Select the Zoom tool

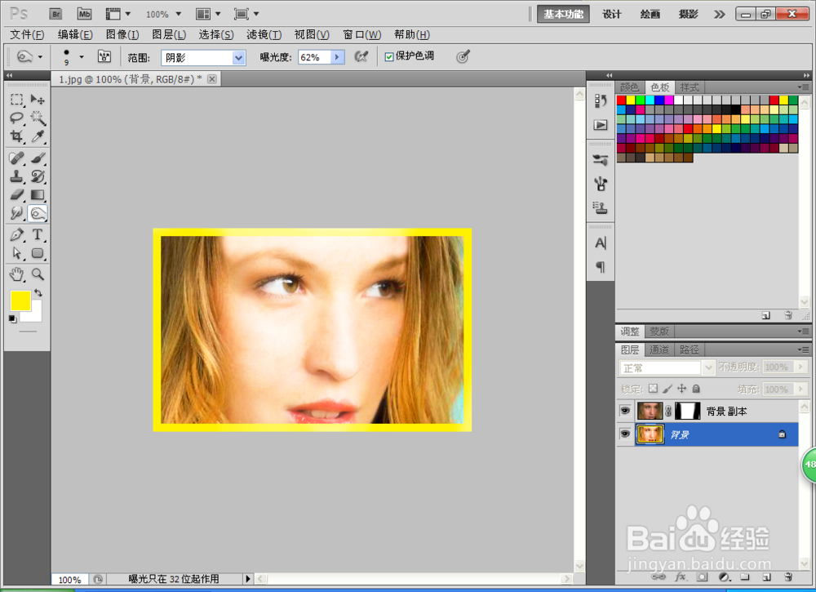tap(38, 274)
